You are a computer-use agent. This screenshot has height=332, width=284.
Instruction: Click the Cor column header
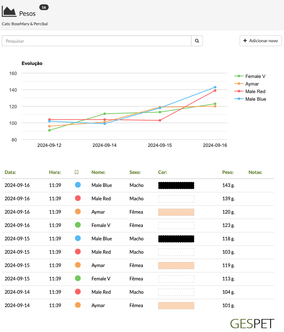click(x=163, y=172)
